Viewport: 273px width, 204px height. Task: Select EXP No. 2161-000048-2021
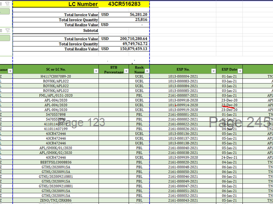183,167
